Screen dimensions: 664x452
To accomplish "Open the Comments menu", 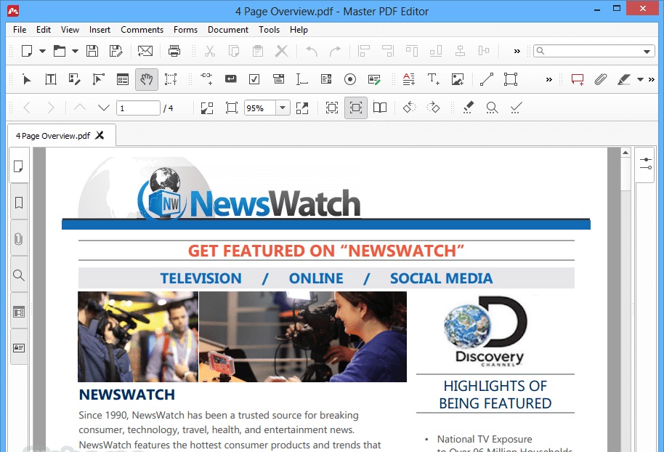I will point(142,30).
